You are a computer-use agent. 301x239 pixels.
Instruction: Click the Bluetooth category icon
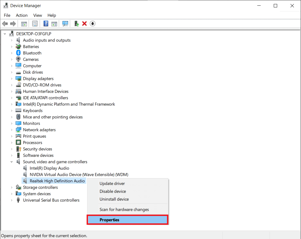tap(18, 53)
